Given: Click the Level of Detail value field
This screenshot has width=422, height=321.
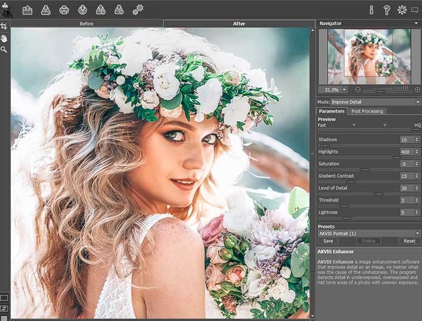Looking at the screenshot, I should (406, 188).
